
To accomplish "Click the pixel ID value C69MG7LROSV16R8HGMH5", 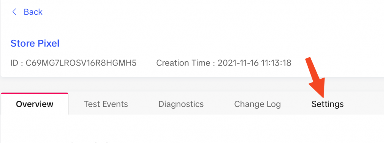I will 81,63.
